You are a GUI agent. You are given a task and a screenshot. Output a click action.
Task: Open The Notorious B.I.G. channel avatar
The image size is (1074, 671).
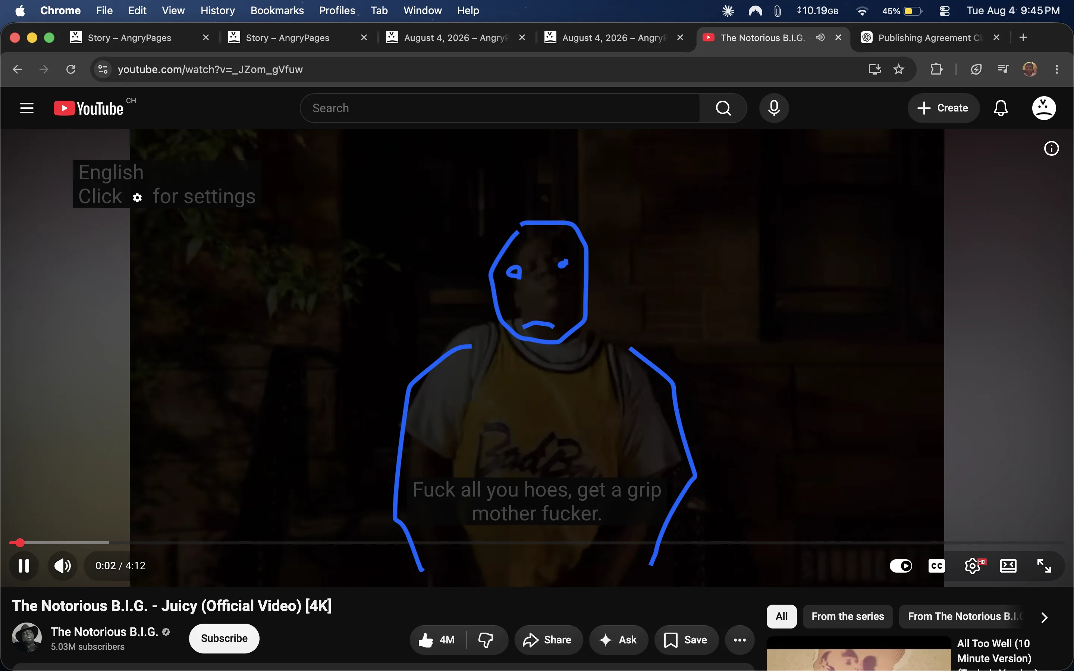26,638
